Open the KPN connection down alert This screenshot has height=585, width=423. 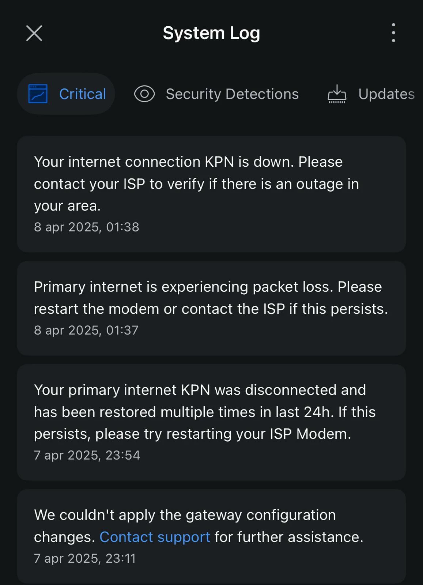(x=211, y=194)
